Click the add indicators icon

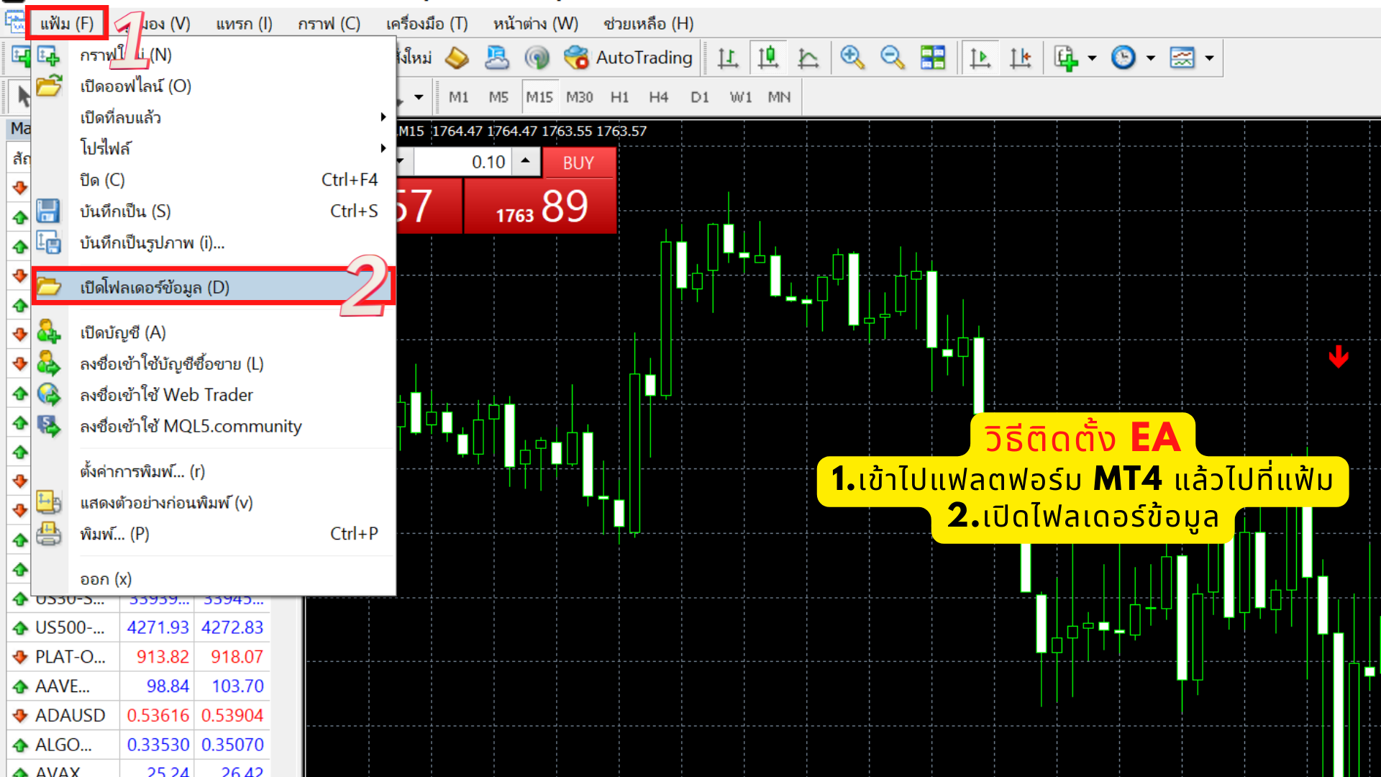point(1066,58)
